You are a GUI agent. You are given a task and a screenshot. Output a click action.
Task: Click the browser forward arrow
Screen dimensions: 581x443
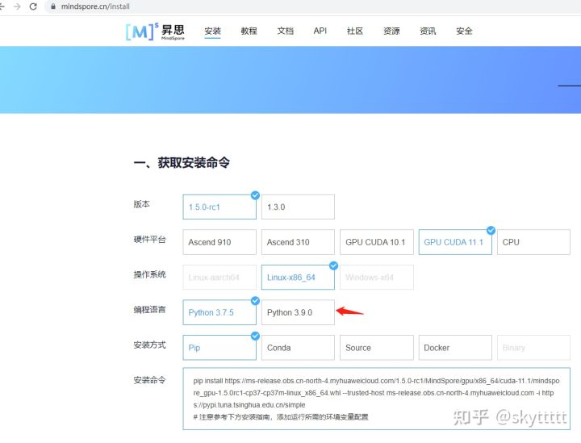click(x=17, y=6)
